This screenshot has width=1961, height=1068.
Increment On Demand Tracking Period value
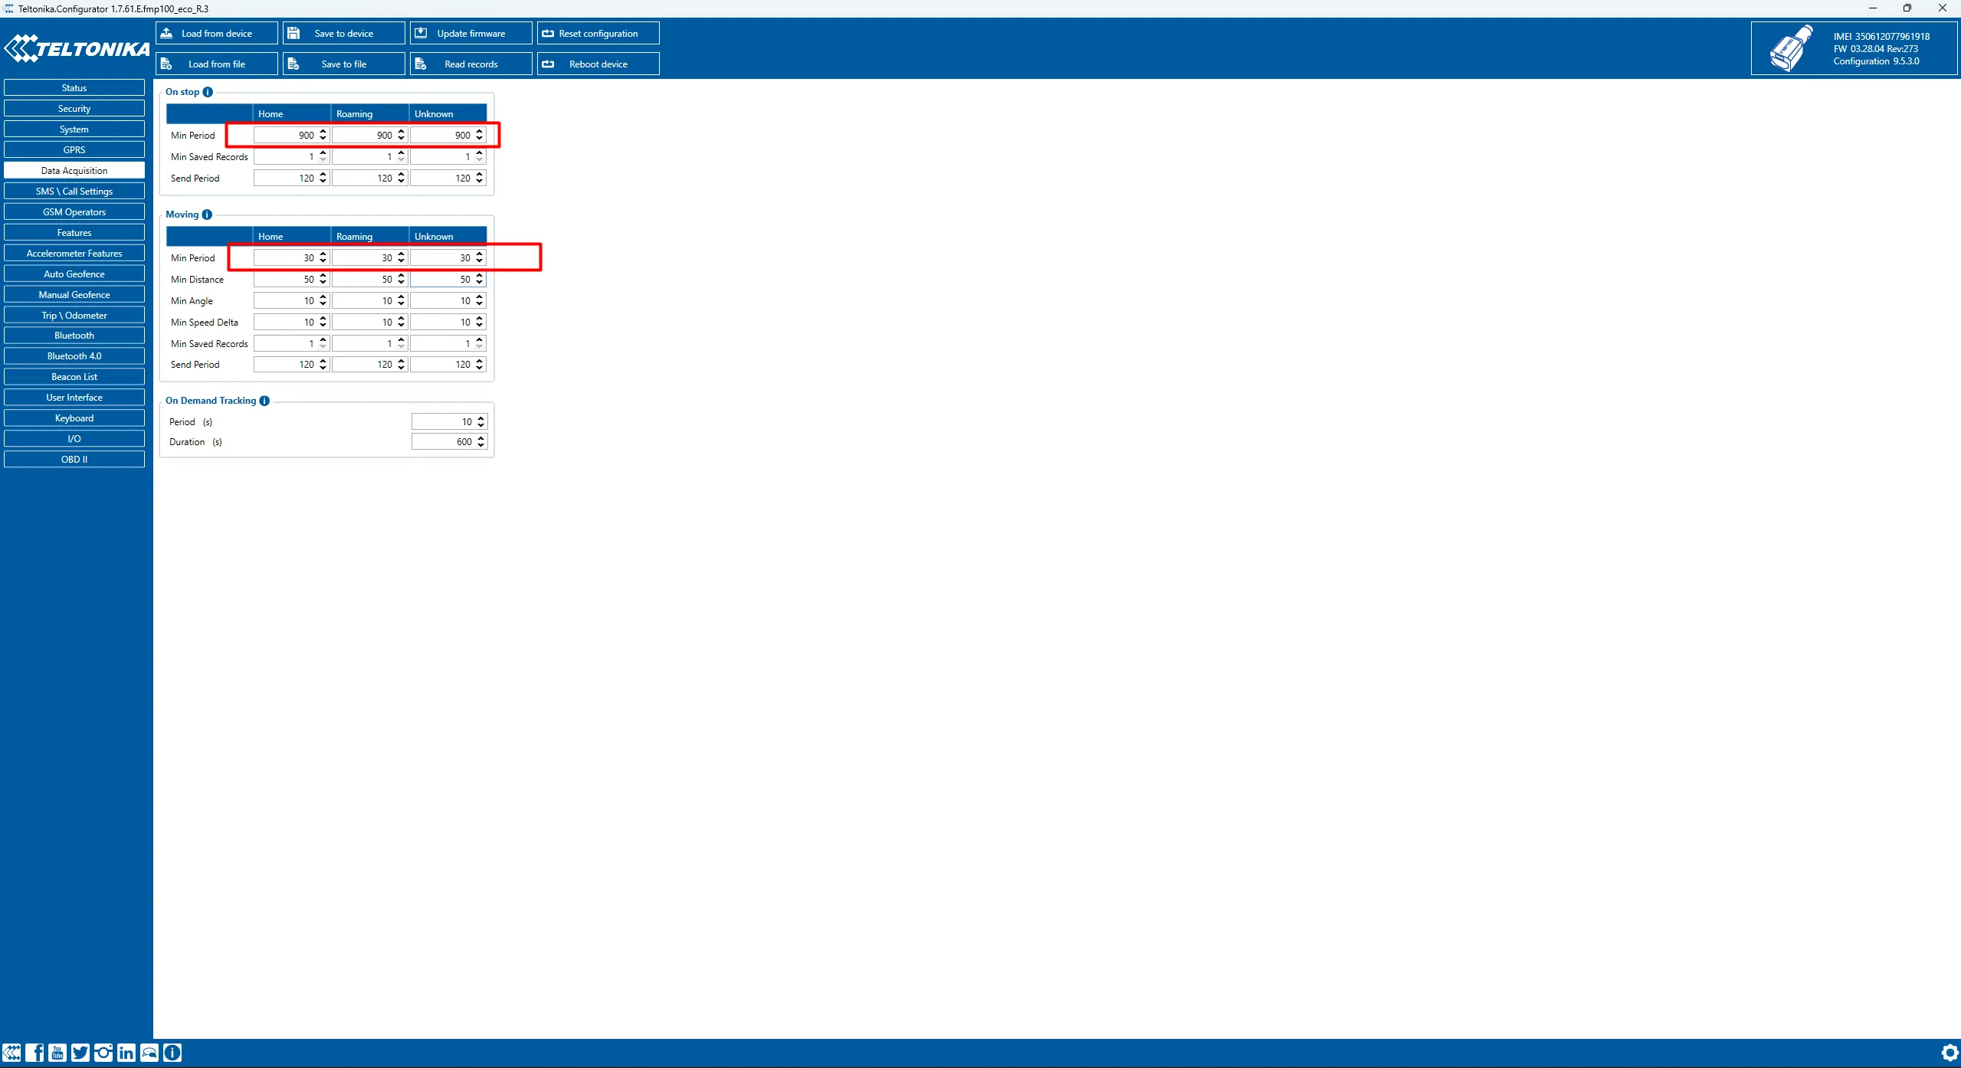pos(483,417)
